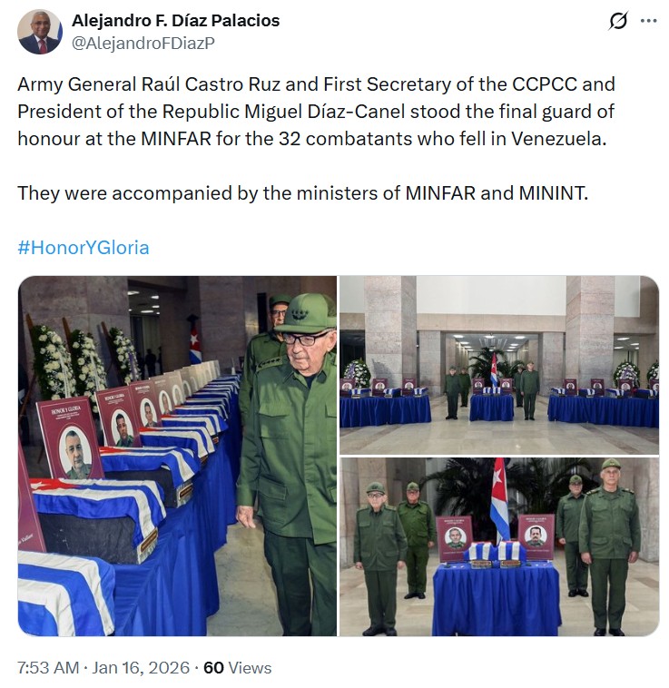Click the Cuban flag in bottom-right photo
The image size is (669, 688).
tap(499, 497)
